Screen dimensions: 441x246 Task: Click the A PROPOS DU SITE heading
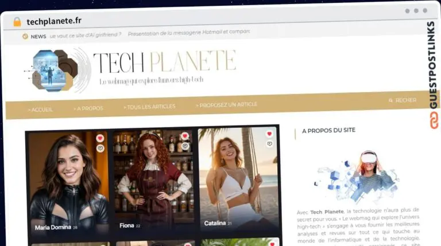(x=328, y=131)
